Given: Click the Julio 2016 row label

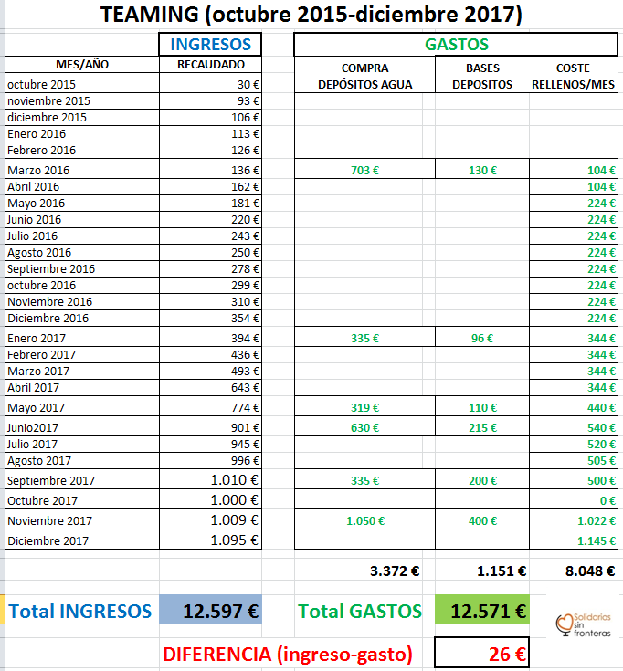Looking at the screenshot, I should click(x=82, y=236).
